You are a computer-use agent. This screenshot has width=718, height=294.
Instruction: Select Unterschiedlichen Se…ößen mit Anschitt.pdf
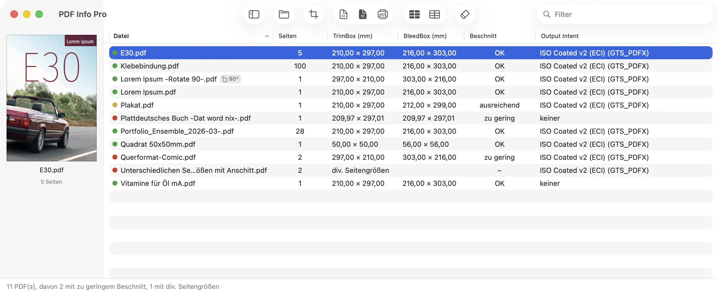(x=193, y=170)
